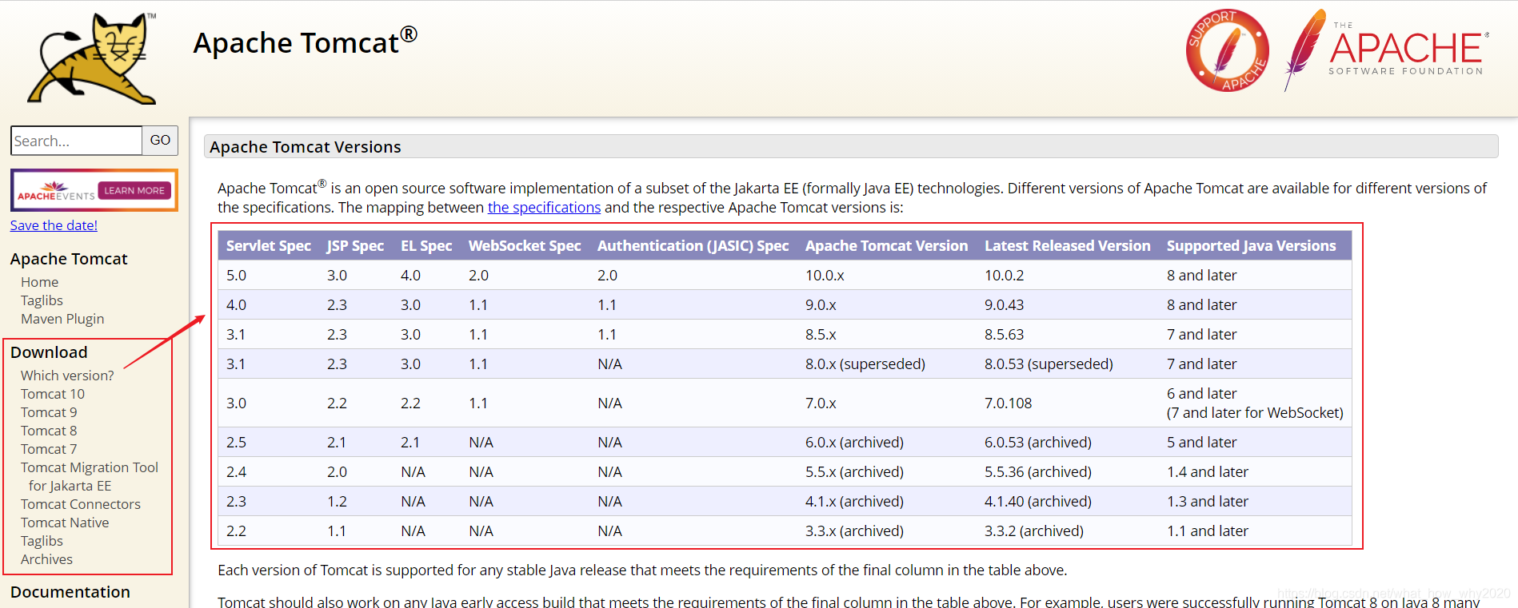The width and height of the screenshot is (1518, 608).
Task: Open the Tomcat 7 download page
Action: point(49,449)
